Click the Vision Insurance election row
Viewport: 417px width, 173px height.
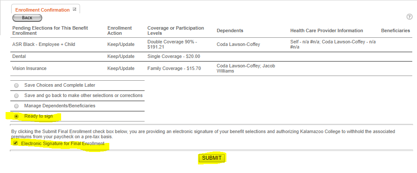(x=212, y=68)
